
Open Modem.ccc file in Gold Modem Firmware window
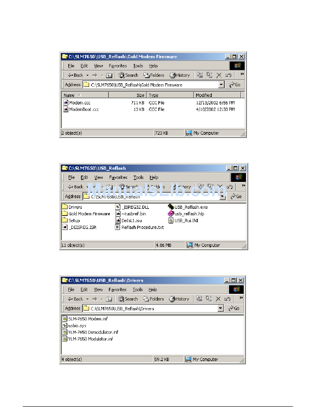click(x=77, y=103)
